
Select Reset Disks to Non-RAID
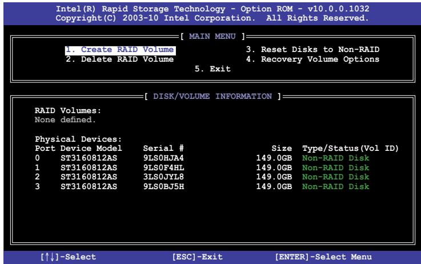click(x=313, y=50)
